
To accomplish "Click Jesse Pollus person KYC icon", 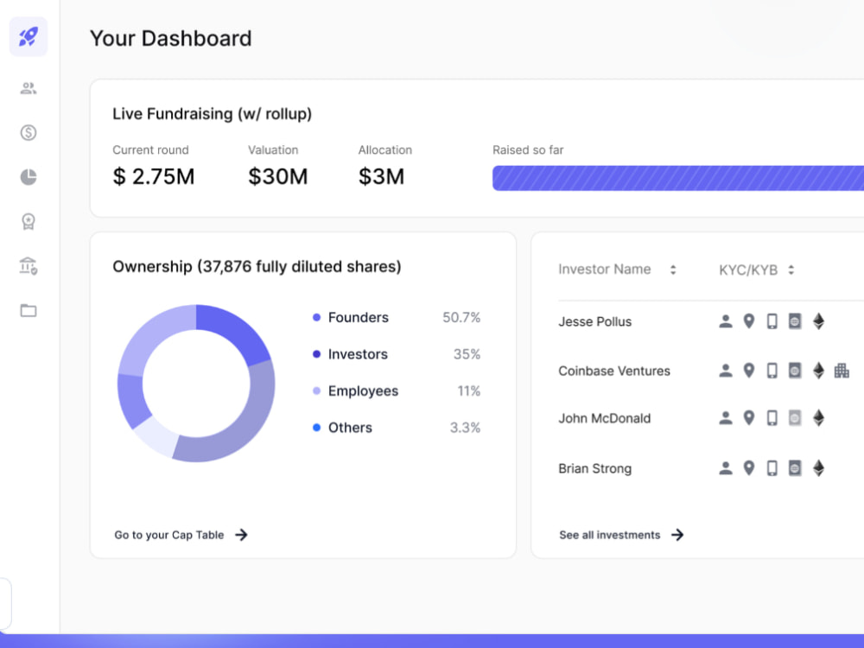I will 726,321.
